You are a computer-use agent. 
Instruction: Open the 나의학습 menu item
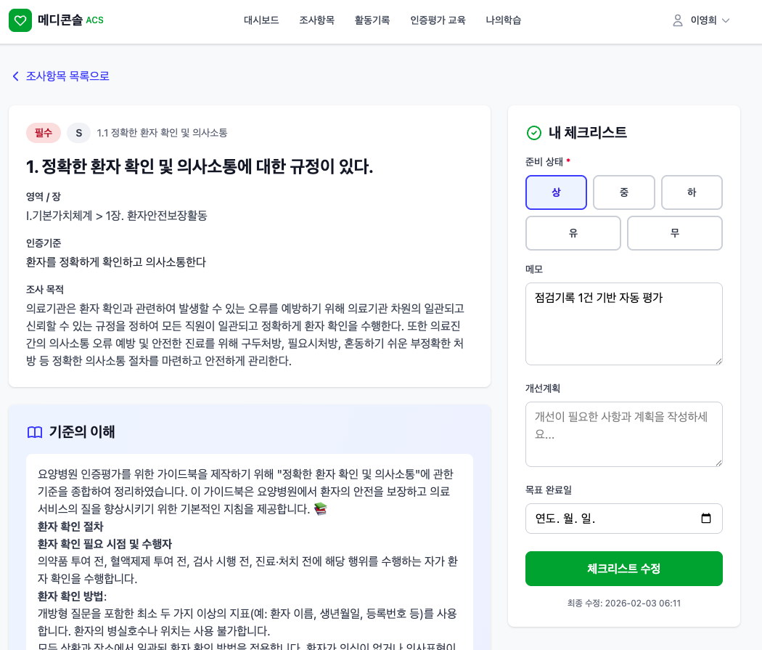[503, 20]
